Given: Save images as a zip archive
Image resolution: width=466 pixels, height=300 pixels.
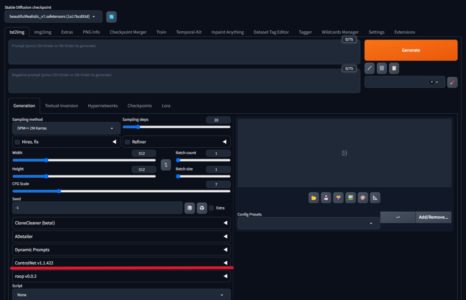Looking at the screenshot, I should (x=338, y=198).
